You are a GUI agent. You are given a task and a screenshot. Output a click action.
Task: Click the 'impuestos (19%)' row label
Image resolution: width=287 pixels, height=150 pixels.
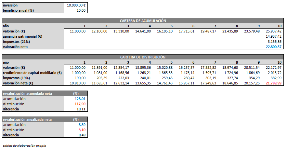(x=16, y=78)
